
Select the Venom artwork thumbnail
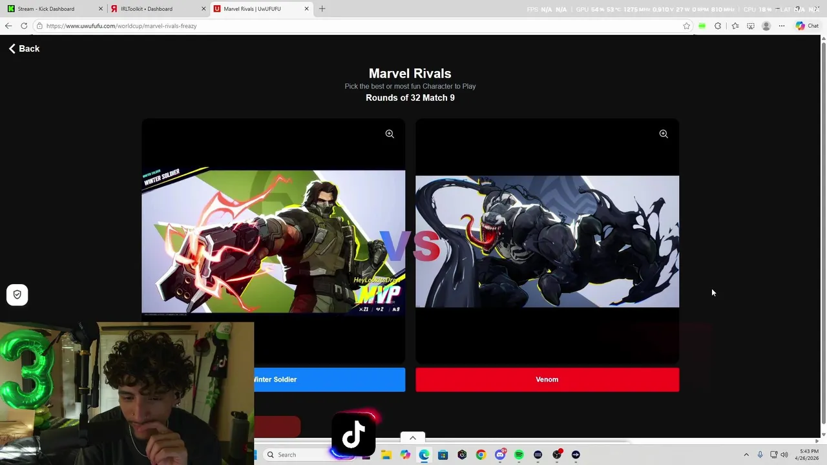tap(547, 242)
